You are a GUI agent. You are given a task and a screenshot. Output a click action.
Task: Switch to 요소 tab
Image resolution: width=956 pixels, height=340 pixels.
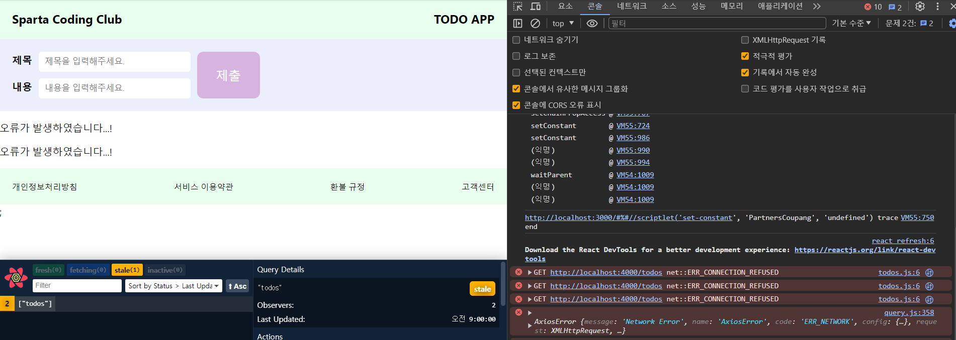[565, 6]
